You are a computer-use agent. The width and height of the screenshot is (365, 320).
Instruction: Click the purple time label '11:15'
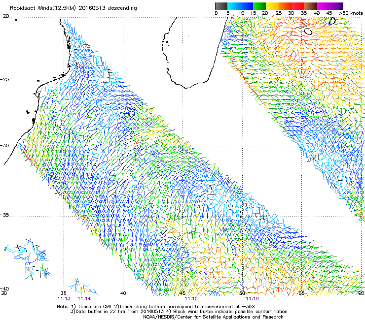pyautogui.click(x=191, y=299)
